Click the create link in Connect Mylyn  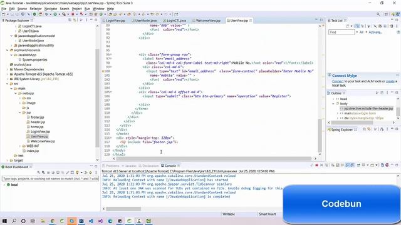pyautogui.click(x=390, y=81)
